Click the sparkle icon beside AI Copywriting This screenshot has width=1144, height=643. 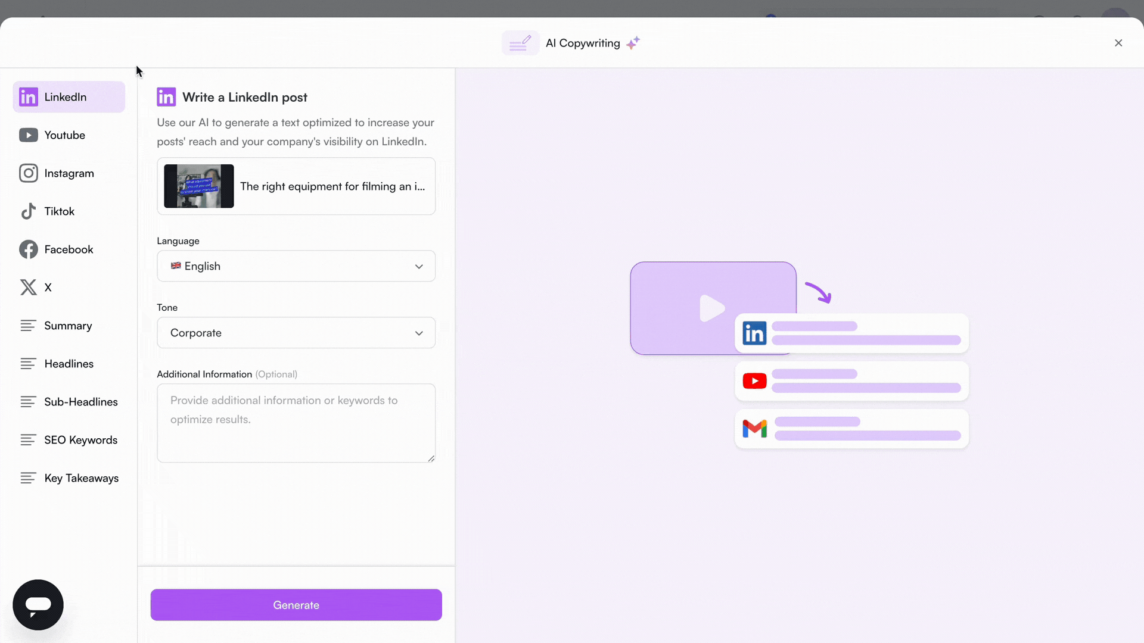[633, 43]
